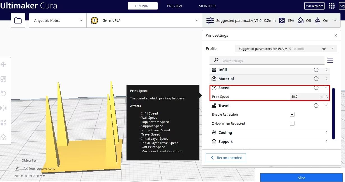
Task: Click the Speed gauge category icon
Action: (x=214, y=88)
